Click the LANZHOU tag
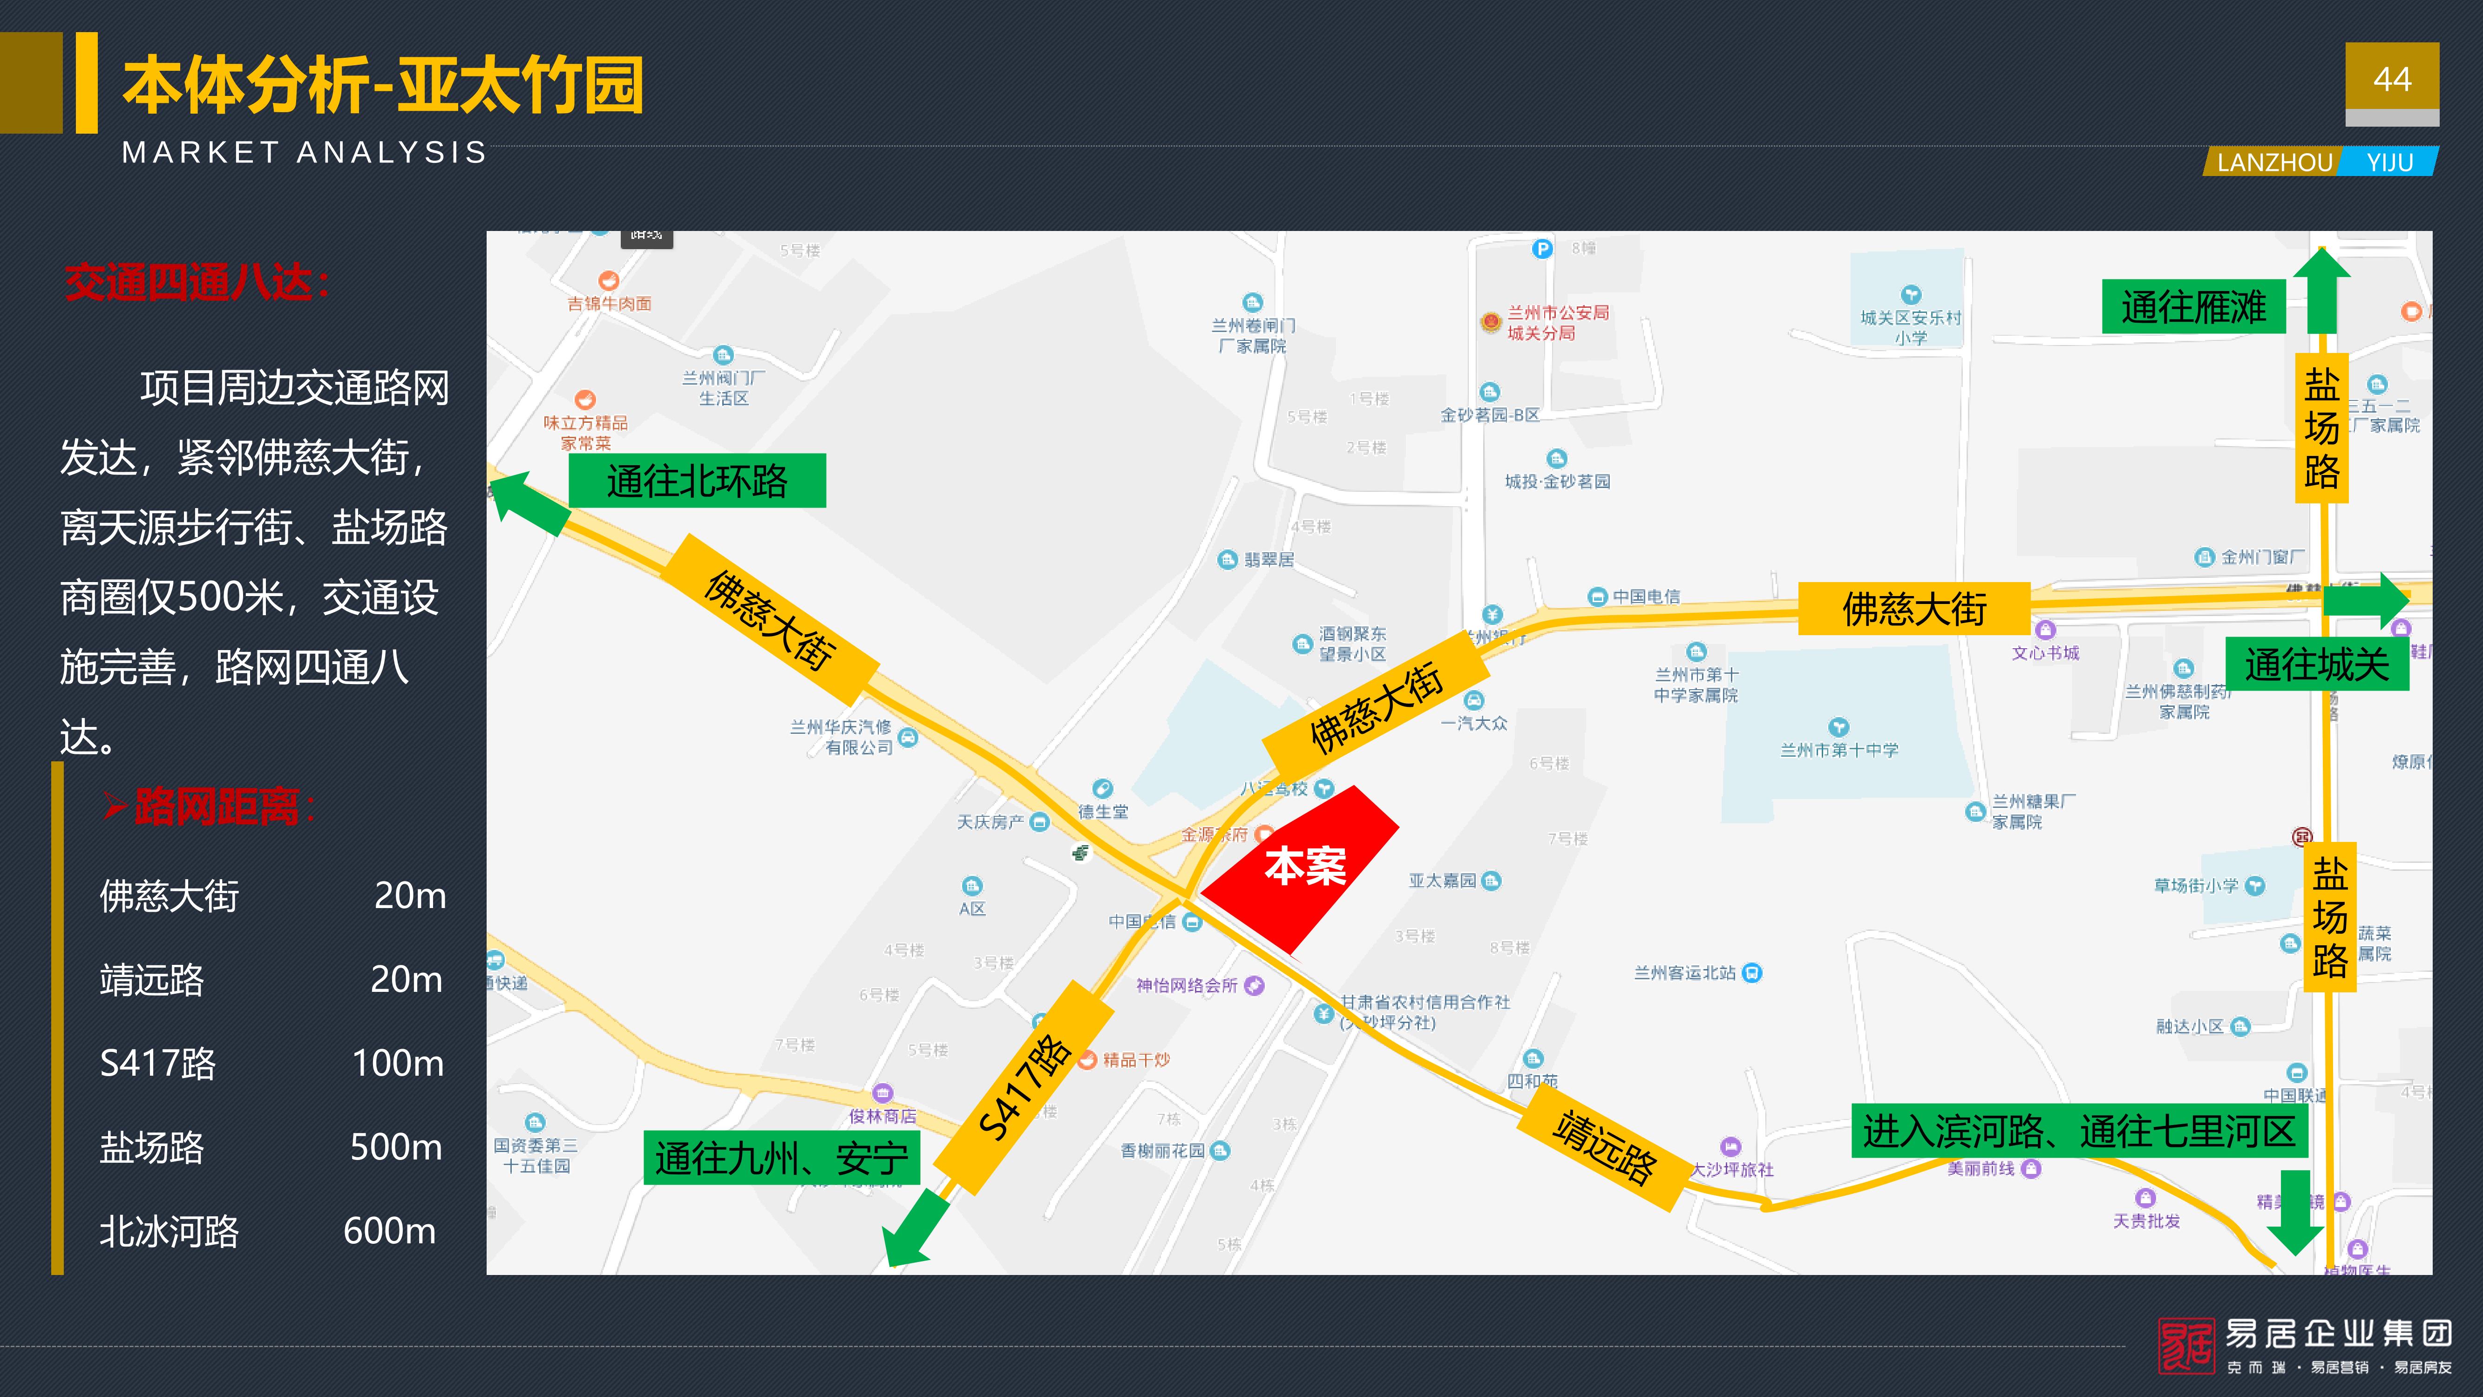Viewport: 2483px width, 1397px height. [x=2273, y=162]
